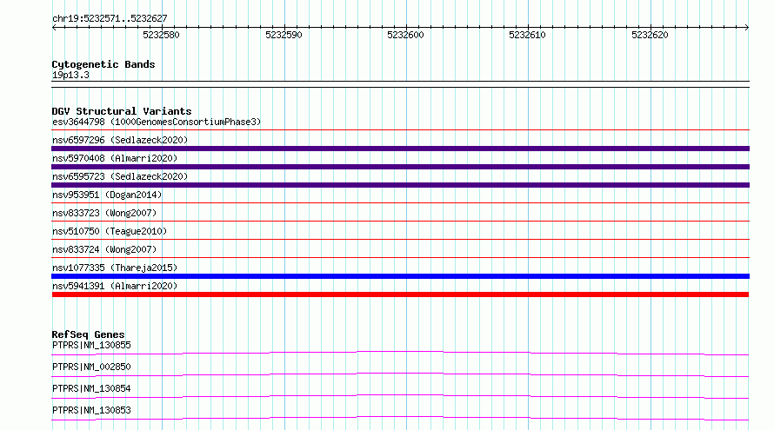This screenshot has width=774, height=430.
Task: Open transcript PTPRS|NM_130854
Action: pos(91,388)
